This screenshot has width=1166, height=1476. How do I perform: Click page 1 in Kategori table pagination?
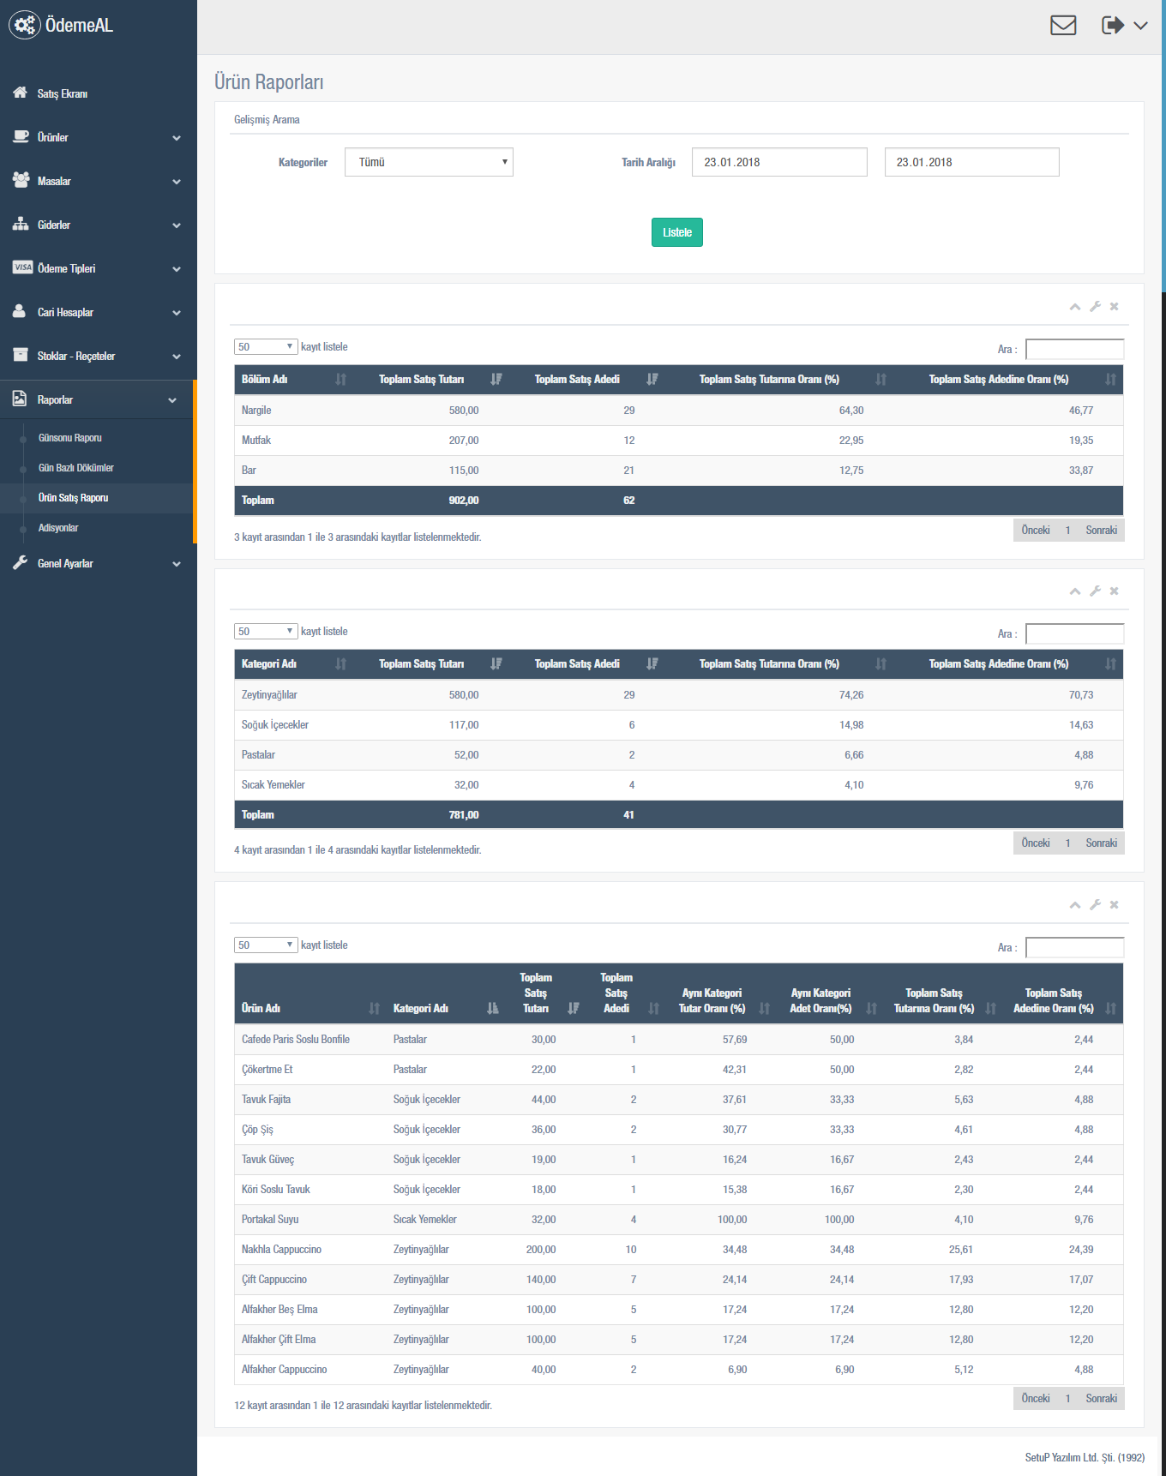1068,843
